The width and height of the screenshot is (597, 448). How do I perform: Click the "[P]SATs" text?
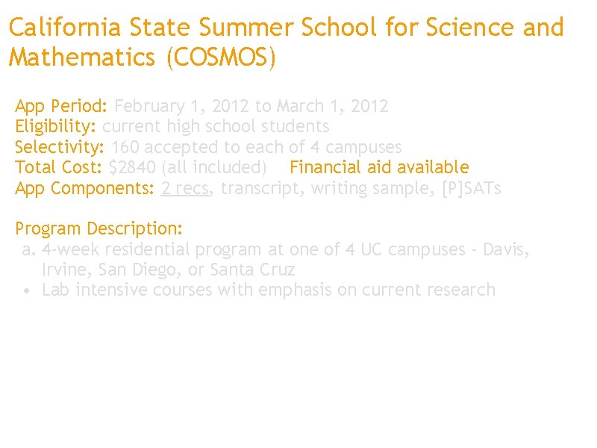coord(472,188)
